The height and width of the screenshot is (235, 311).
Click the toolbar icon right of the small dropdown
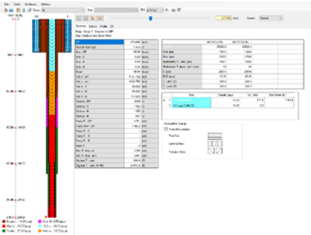click(x=167, y=10)
